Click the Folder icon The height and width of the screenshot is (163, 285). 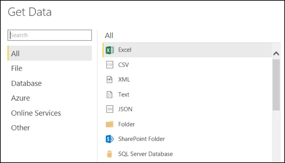tap(109, 124)
